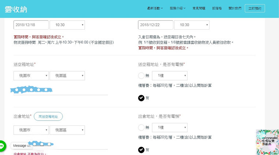
Task: Open 送空箱地址 district dropdown 桃園區
Action: (67, 76)
